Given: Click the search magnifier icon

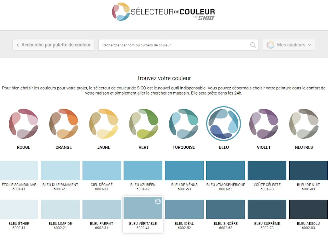Looking at the screenshot, I should coord(253,45).
